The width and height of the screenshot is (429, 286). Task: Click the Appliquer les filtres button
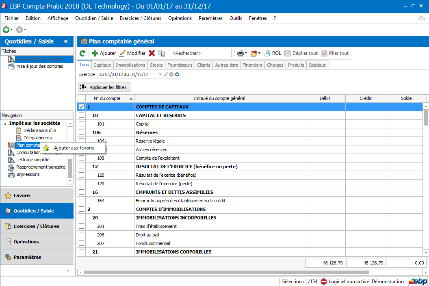[x=104, y=87]
